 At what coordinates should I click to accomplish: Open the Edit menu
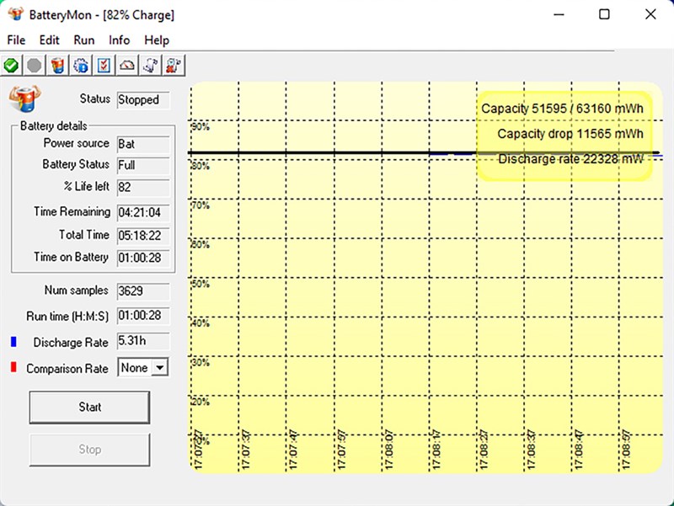pos(50,40)
